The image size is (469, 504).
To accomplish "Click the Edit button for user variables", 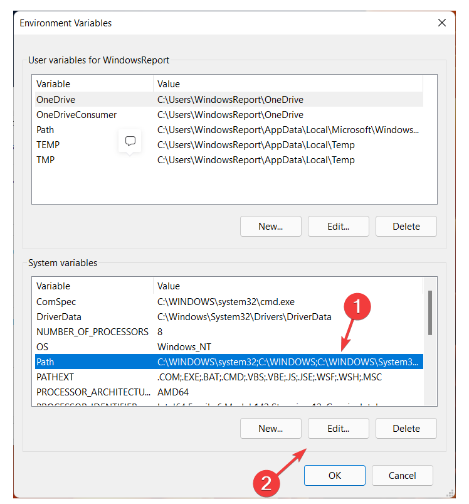I will (338, 226).
